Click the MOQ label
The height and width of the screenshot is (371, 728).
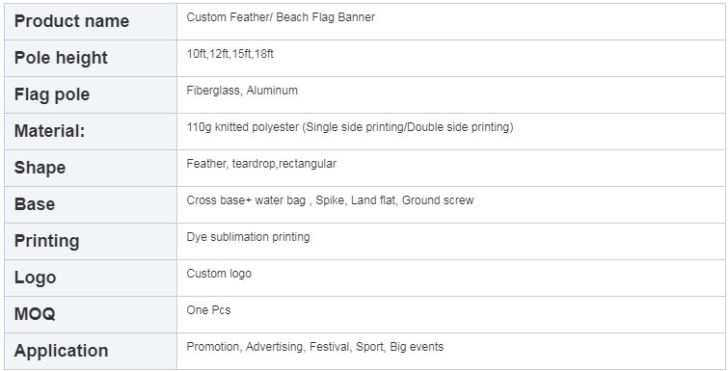pos(35,314)
